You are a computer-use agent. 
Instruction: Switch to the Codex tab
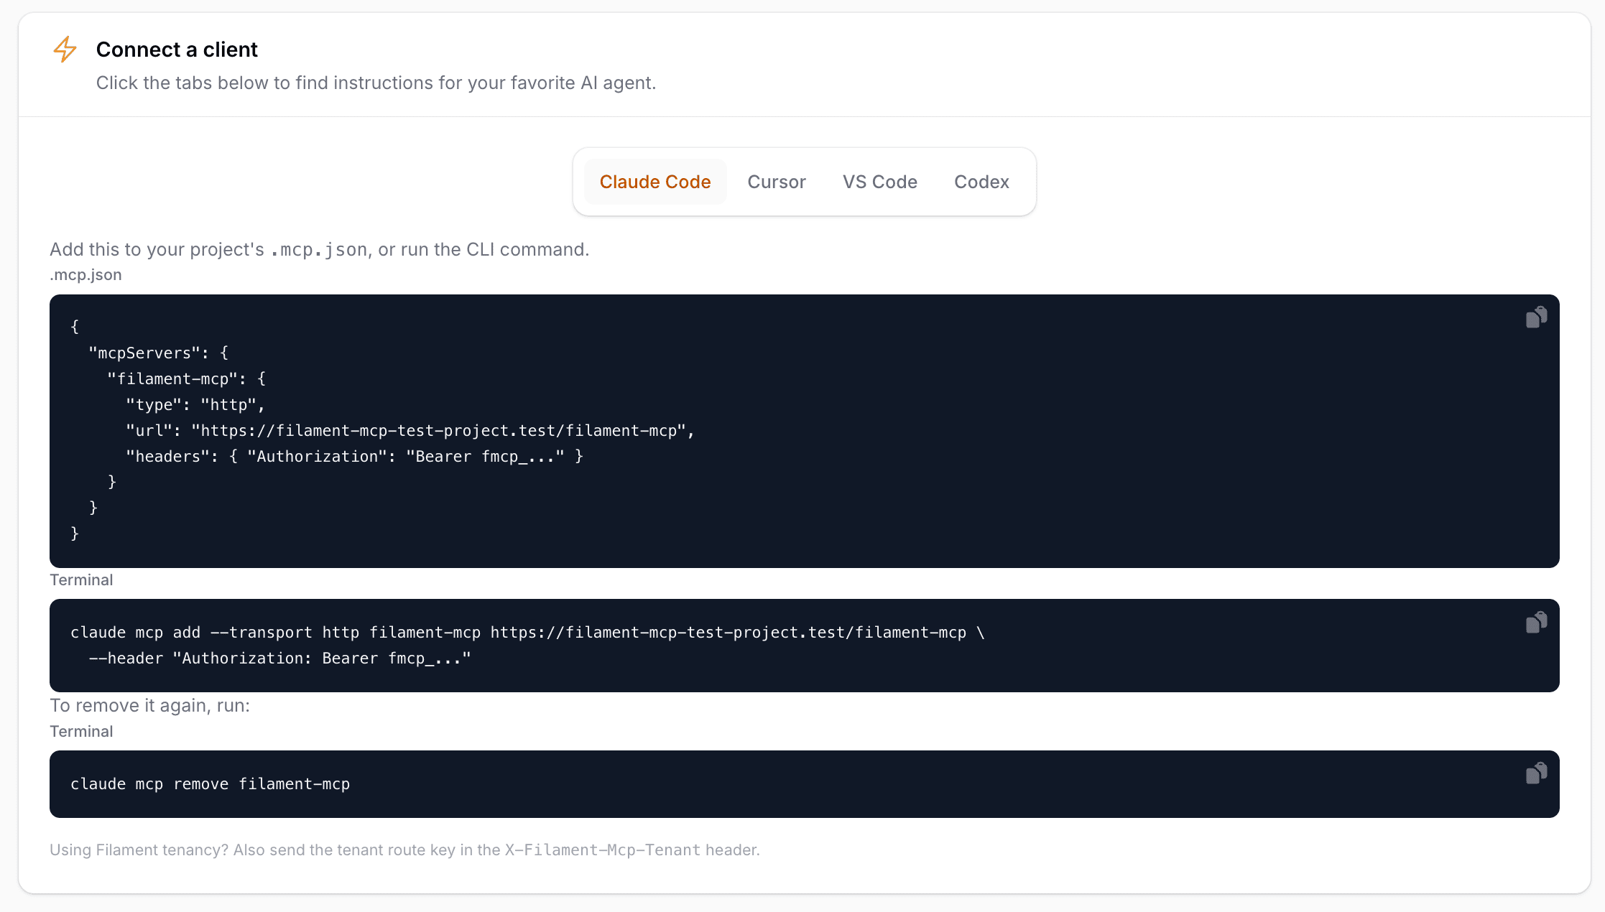[x=981, y=182]
